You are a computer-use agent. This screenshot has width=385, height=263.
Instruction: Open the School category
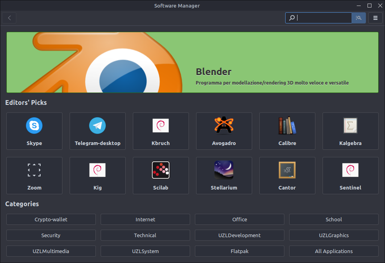click(x=334, y=219)
